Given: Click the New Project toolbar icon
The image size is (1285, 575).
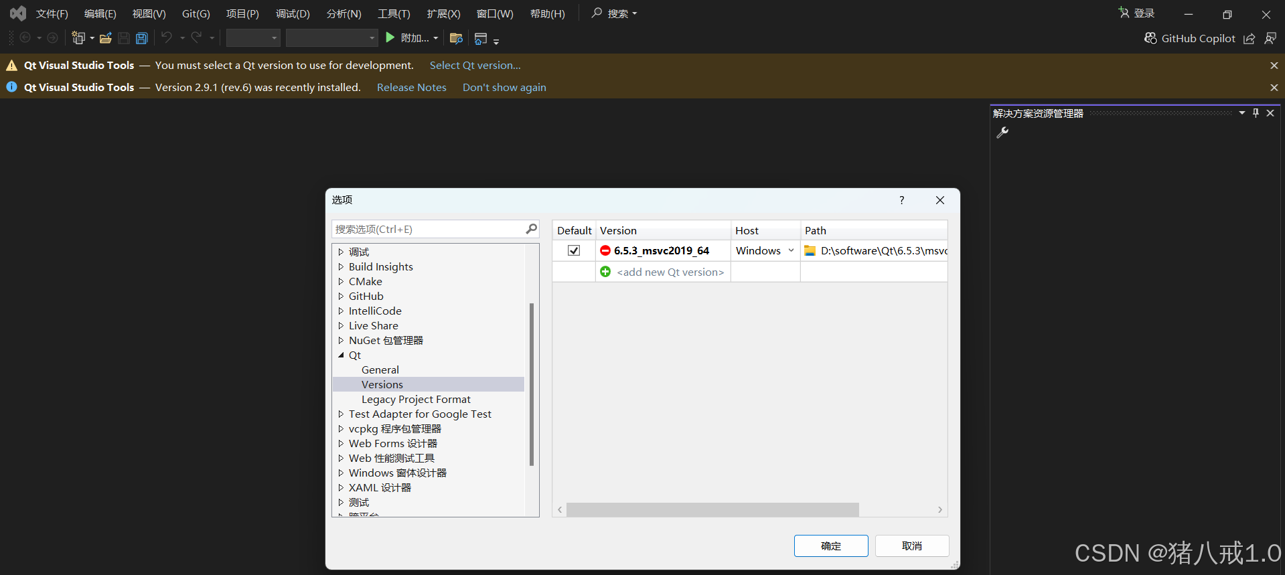Looking at the screenshot, I should (x=79, y=38).
